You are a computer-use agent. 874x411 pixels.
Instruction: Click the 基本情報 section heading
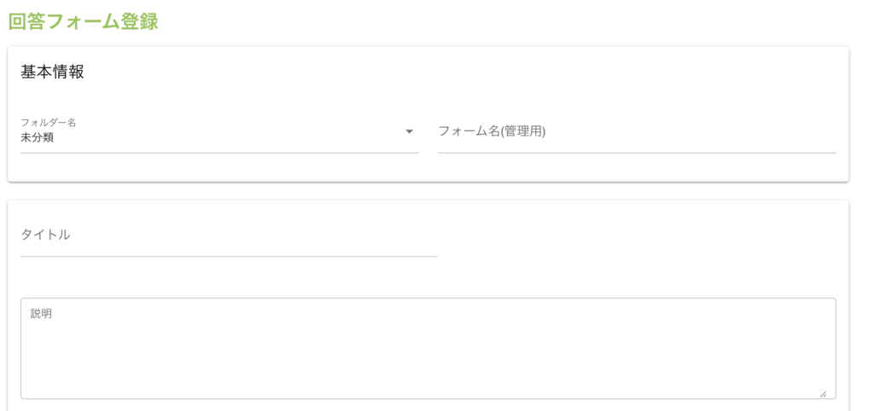point(52,72)
